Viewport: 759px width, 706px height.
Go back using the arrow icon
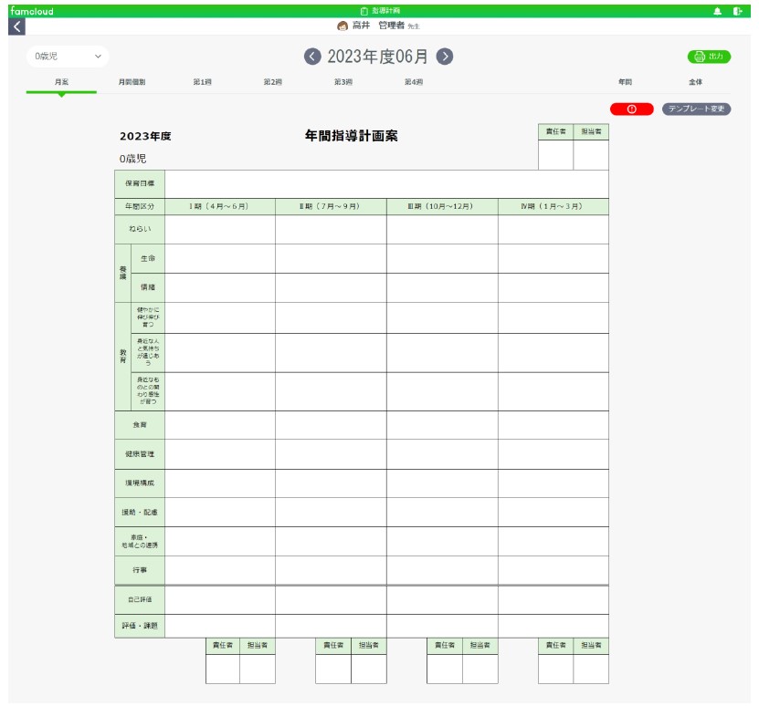(16, 26)
